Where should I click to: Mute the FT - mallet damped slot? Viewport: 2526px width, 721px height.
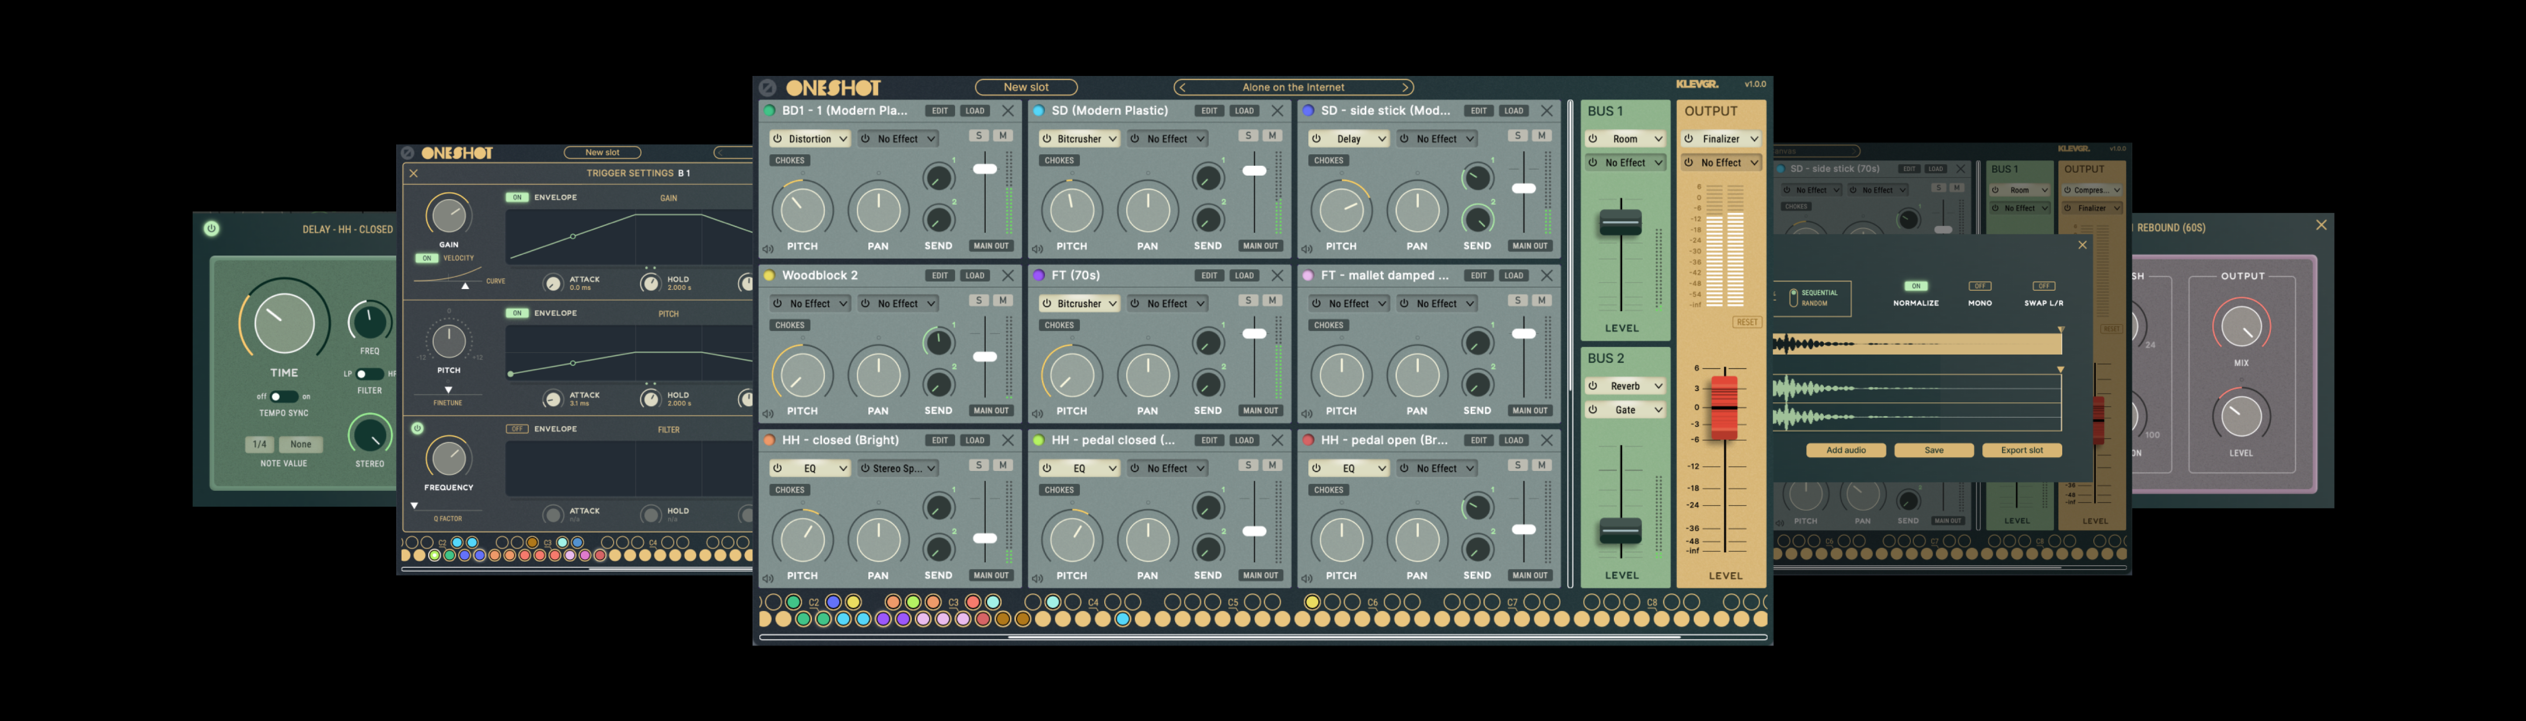(1542, 300)
